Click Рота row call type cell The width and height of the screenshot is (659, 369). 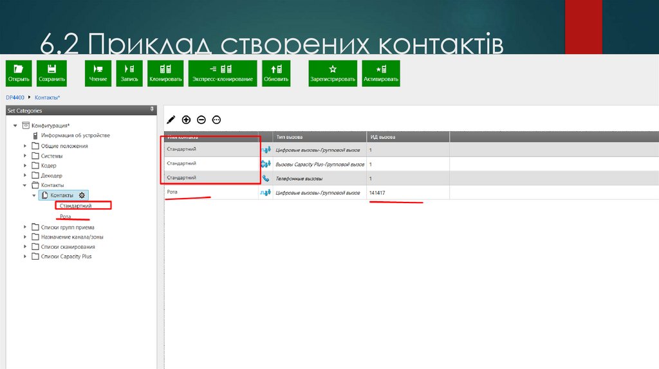pos(320,193)
